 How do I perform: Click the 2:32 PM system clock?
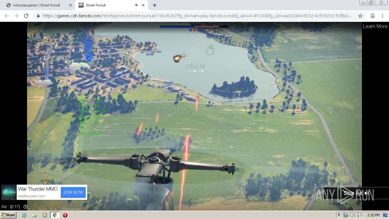(373, 215)
